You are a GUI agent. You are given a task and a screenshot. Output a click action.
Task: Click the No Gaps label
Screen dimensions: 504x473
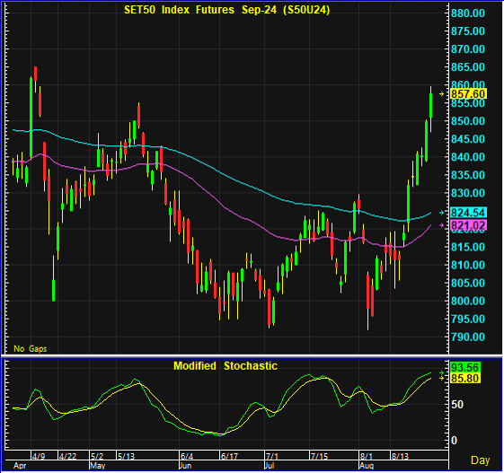[31, 349]
